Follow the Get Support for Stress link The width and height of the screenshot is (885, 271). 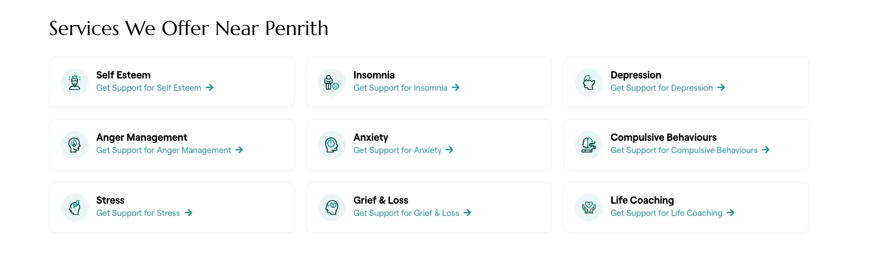(144, 213)
